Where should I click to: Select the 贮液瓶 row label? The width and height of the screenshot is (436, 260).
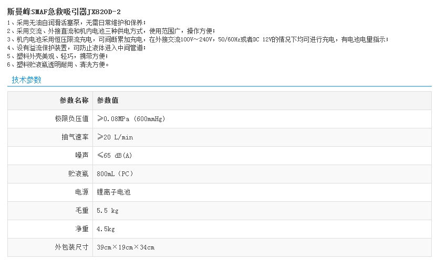click(78, 174)
